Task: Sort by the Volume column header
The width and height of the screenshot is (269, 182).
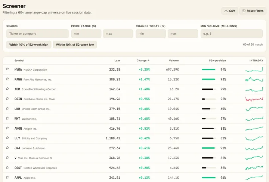Action: (174, 61)
